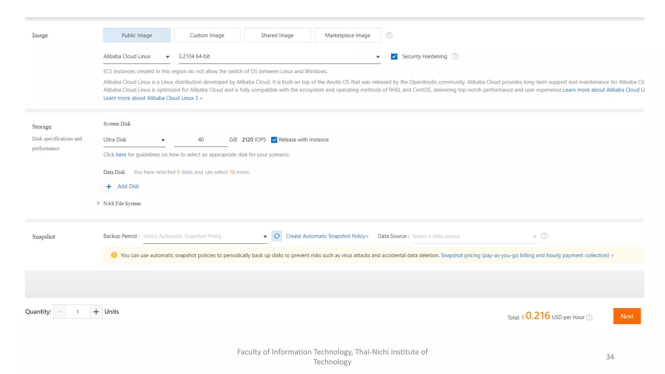Decrease quantity with minus button

click(x=60, y=312)
